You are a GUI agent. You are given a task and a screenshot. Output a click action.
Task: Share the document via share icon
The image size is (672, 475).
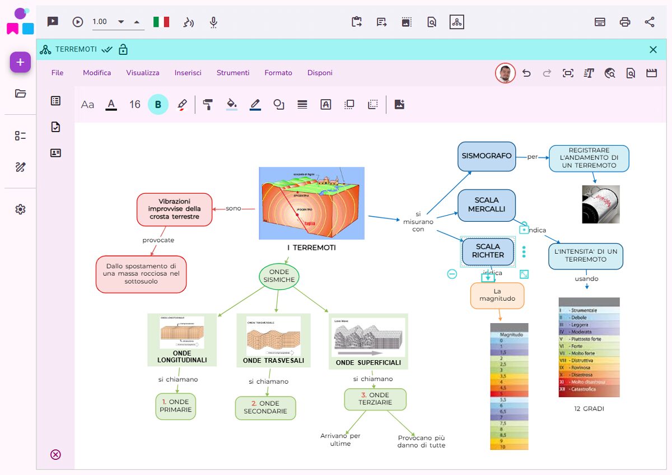click(x=650, y=22)
